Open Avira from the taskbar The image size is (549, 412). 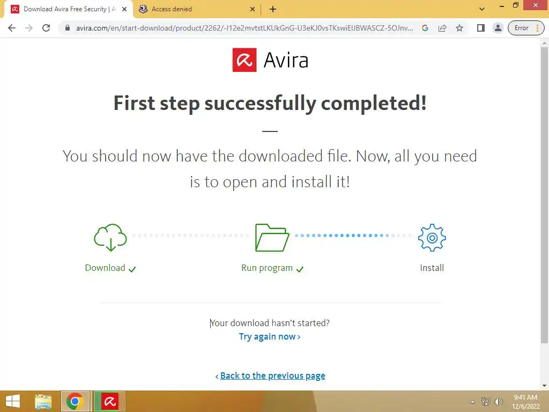coord(109,401)
